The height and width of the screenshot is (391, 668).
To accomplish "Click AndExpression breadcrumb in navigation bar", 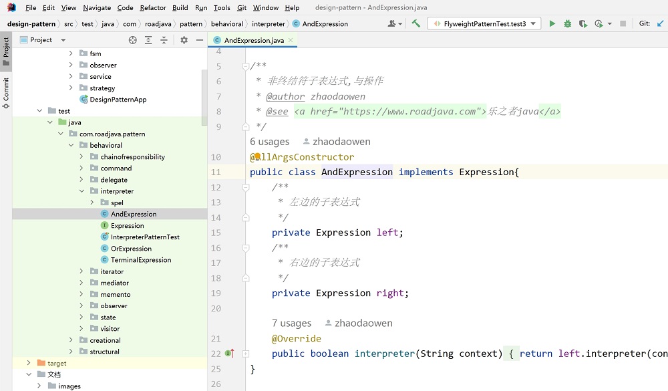I will click(321, 24).
